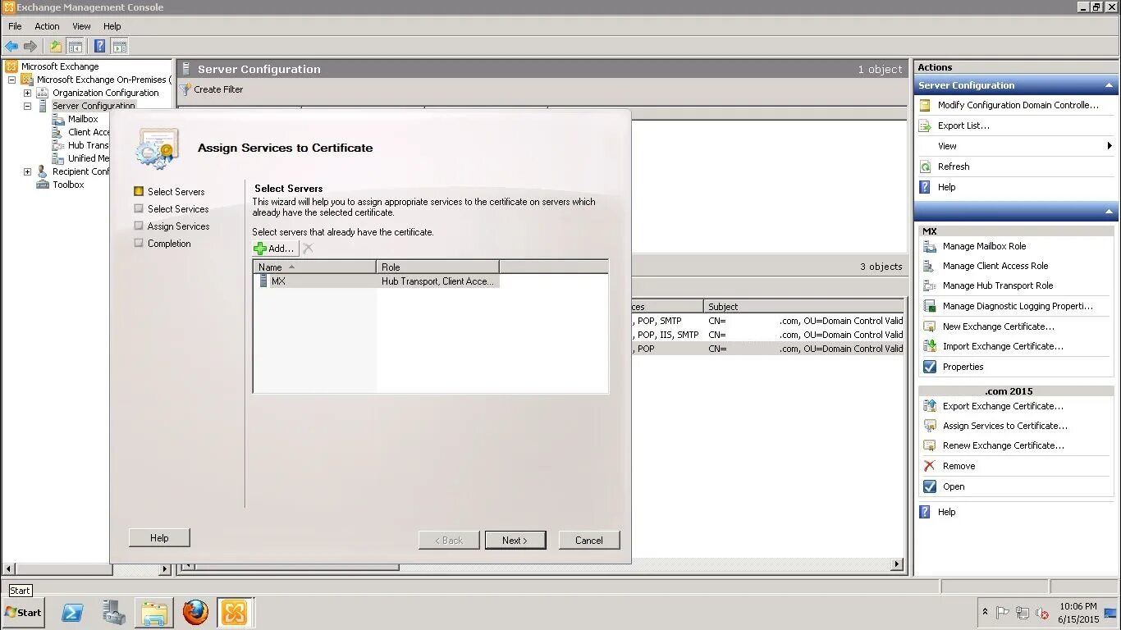The image size is (1121, 630).
Task: Open PowerShell from the taskbar
Action: coord(73,612)
